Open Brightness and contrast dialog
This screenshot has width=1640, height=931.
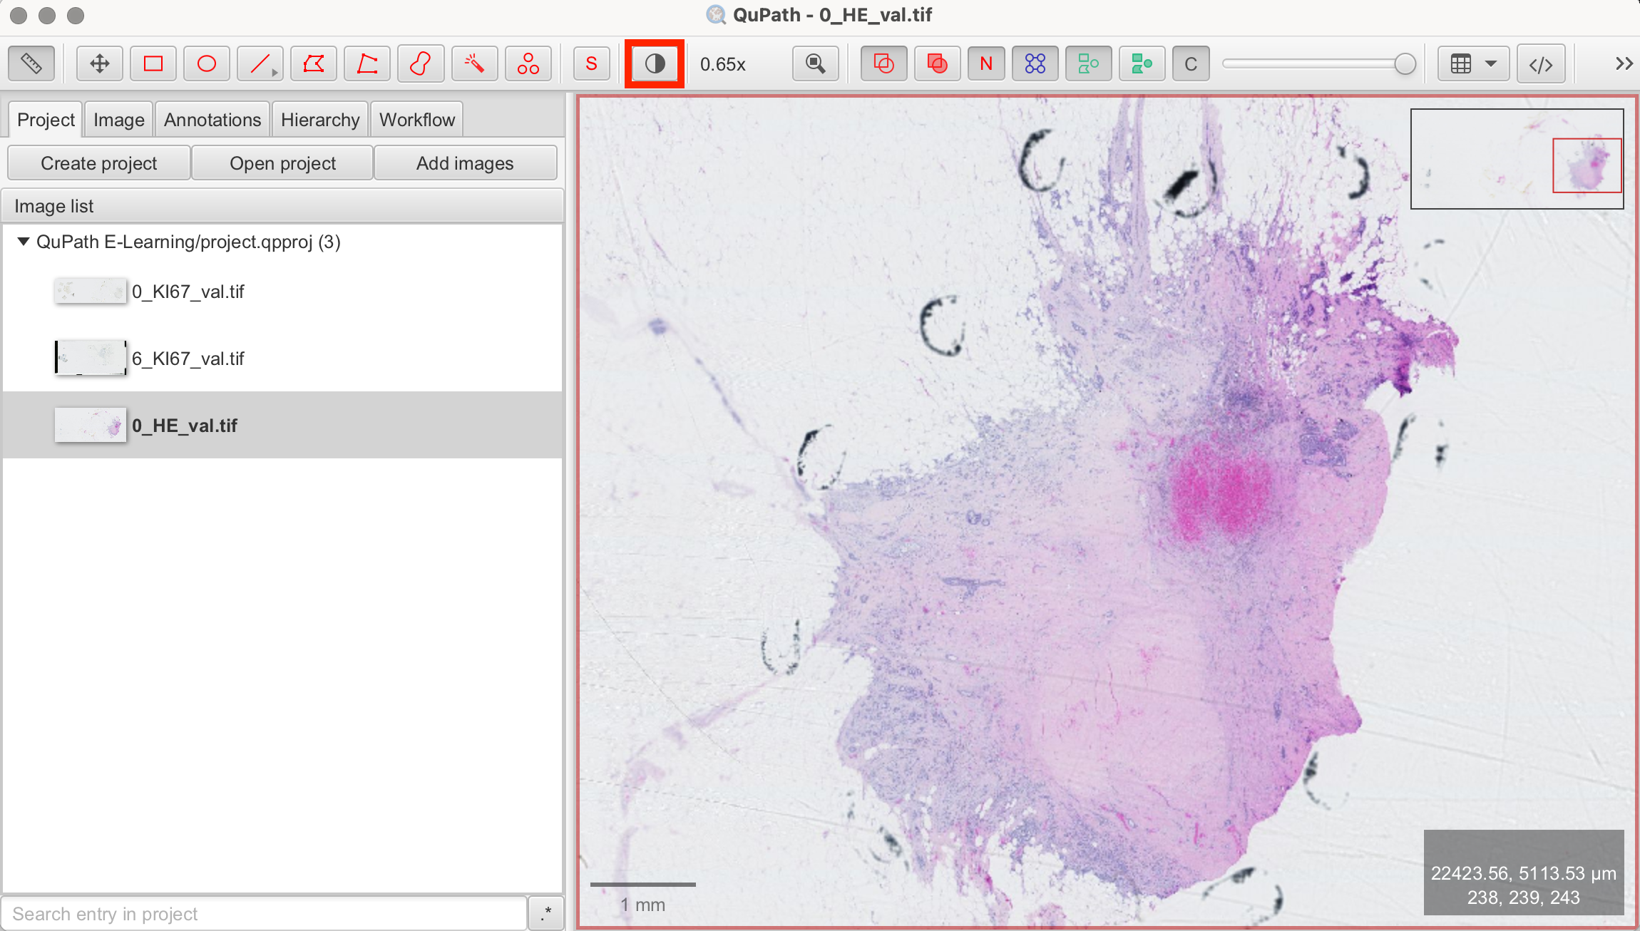click(655, 64)
